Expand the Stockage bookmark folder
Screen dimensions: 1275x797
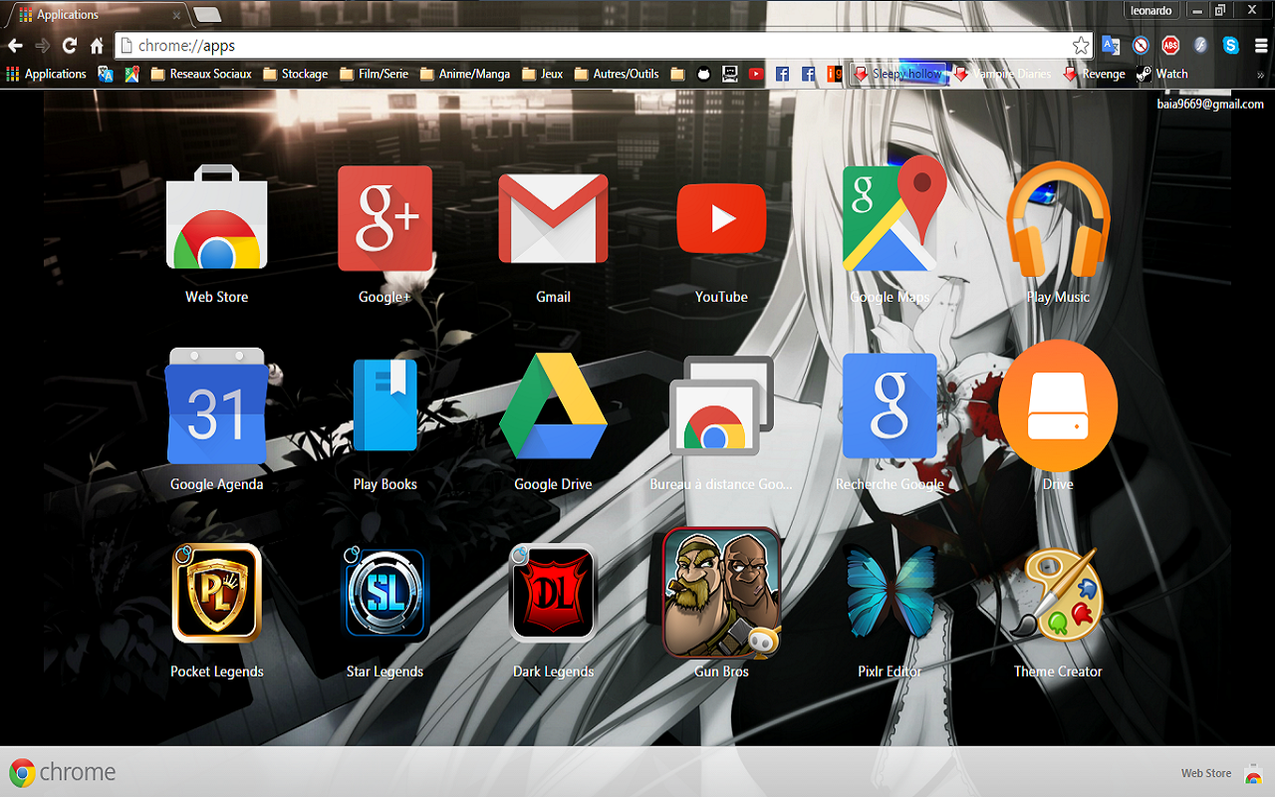pyautogui.click(x=296, y=74)
